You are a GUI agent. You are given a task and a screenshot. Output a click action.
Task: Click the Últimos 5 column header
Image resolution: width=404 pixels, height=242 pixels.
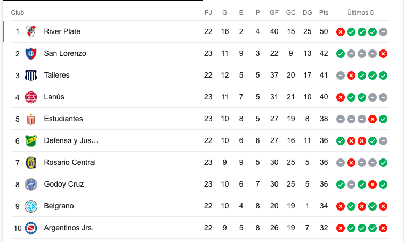(360, 13)
